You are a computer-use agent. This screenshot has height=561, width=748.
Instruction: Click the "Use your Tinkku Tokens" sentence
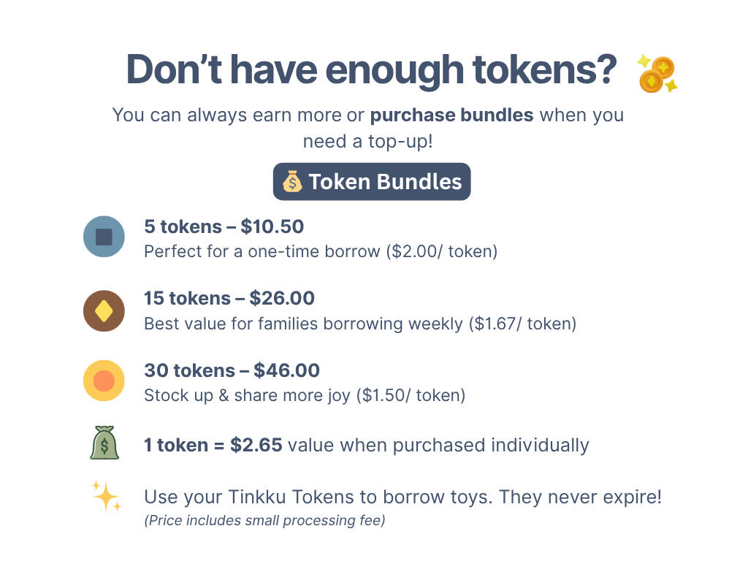pyautogui.click(x=402, y=497)
